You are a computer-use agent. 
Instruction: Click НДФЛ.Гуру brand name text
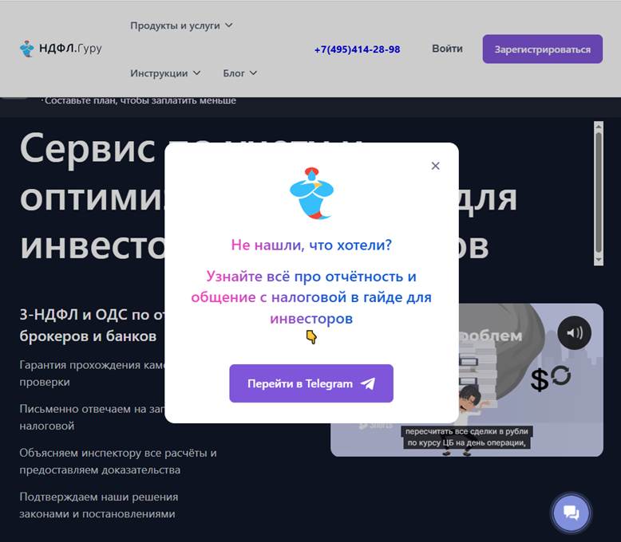click(x=70, y=49)
